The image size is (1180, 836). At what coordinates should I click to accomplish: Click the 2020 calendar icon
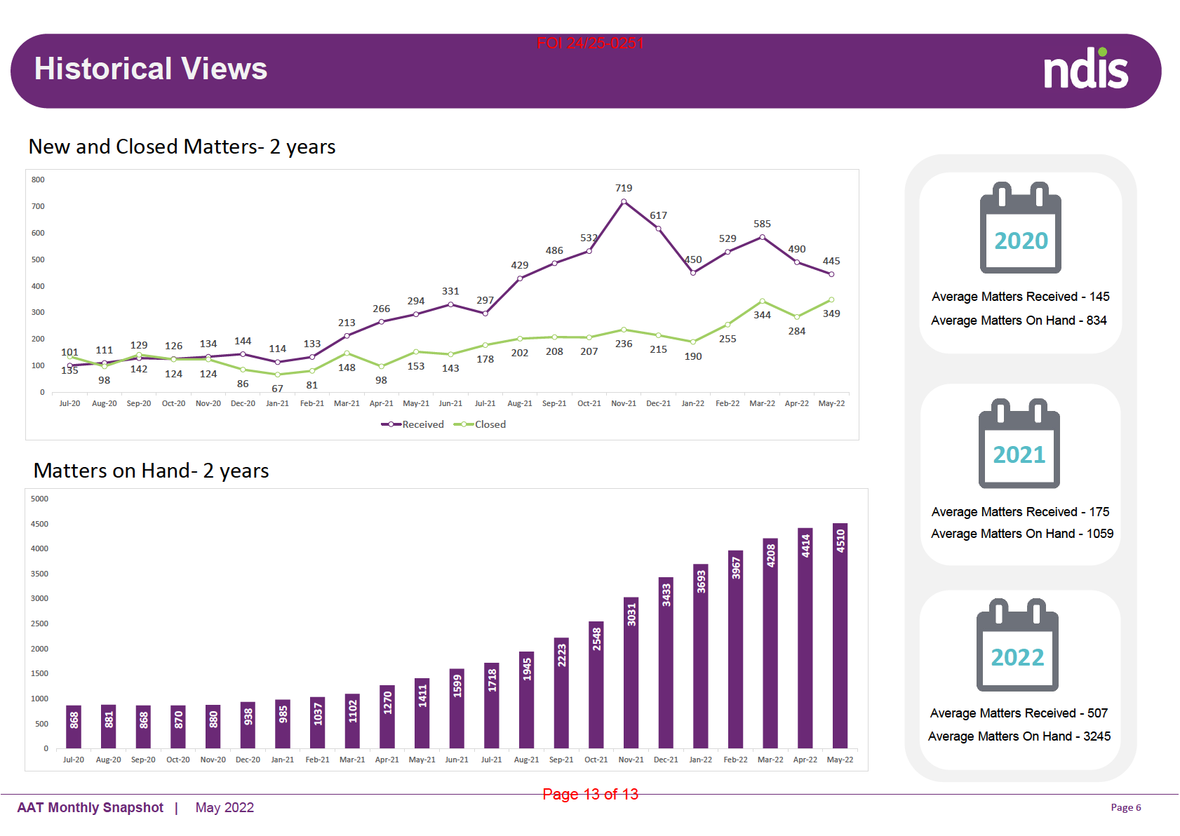pyautogui.click(x=1020, y=228)
